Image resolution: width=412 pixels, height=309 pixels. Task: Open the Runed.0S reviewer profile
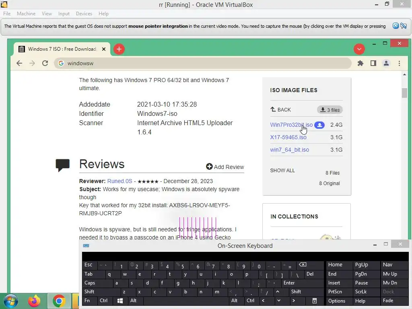(119, 181)
